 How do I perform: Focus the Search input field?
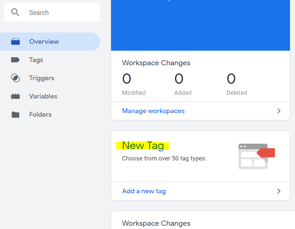coord(62,13)
